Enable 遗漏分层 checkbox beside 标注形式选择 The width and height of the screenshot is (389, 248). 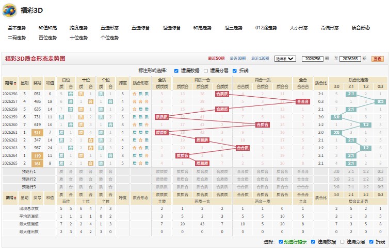[206, 71]
